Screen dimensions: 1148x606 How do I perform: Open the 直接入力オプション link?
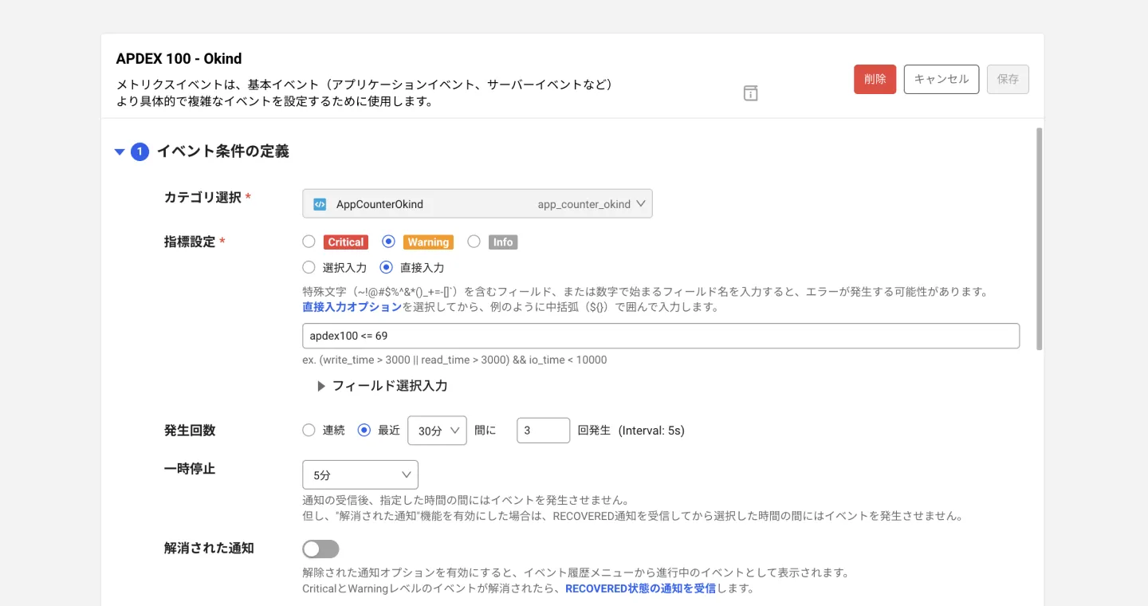coord(352,306)
